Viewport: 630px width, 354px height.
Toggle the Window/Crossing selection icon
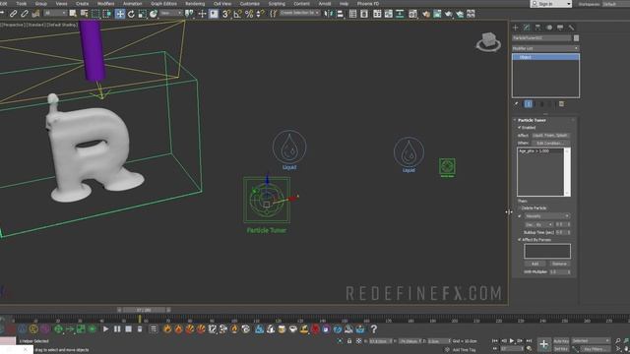(x=107, y=14)
